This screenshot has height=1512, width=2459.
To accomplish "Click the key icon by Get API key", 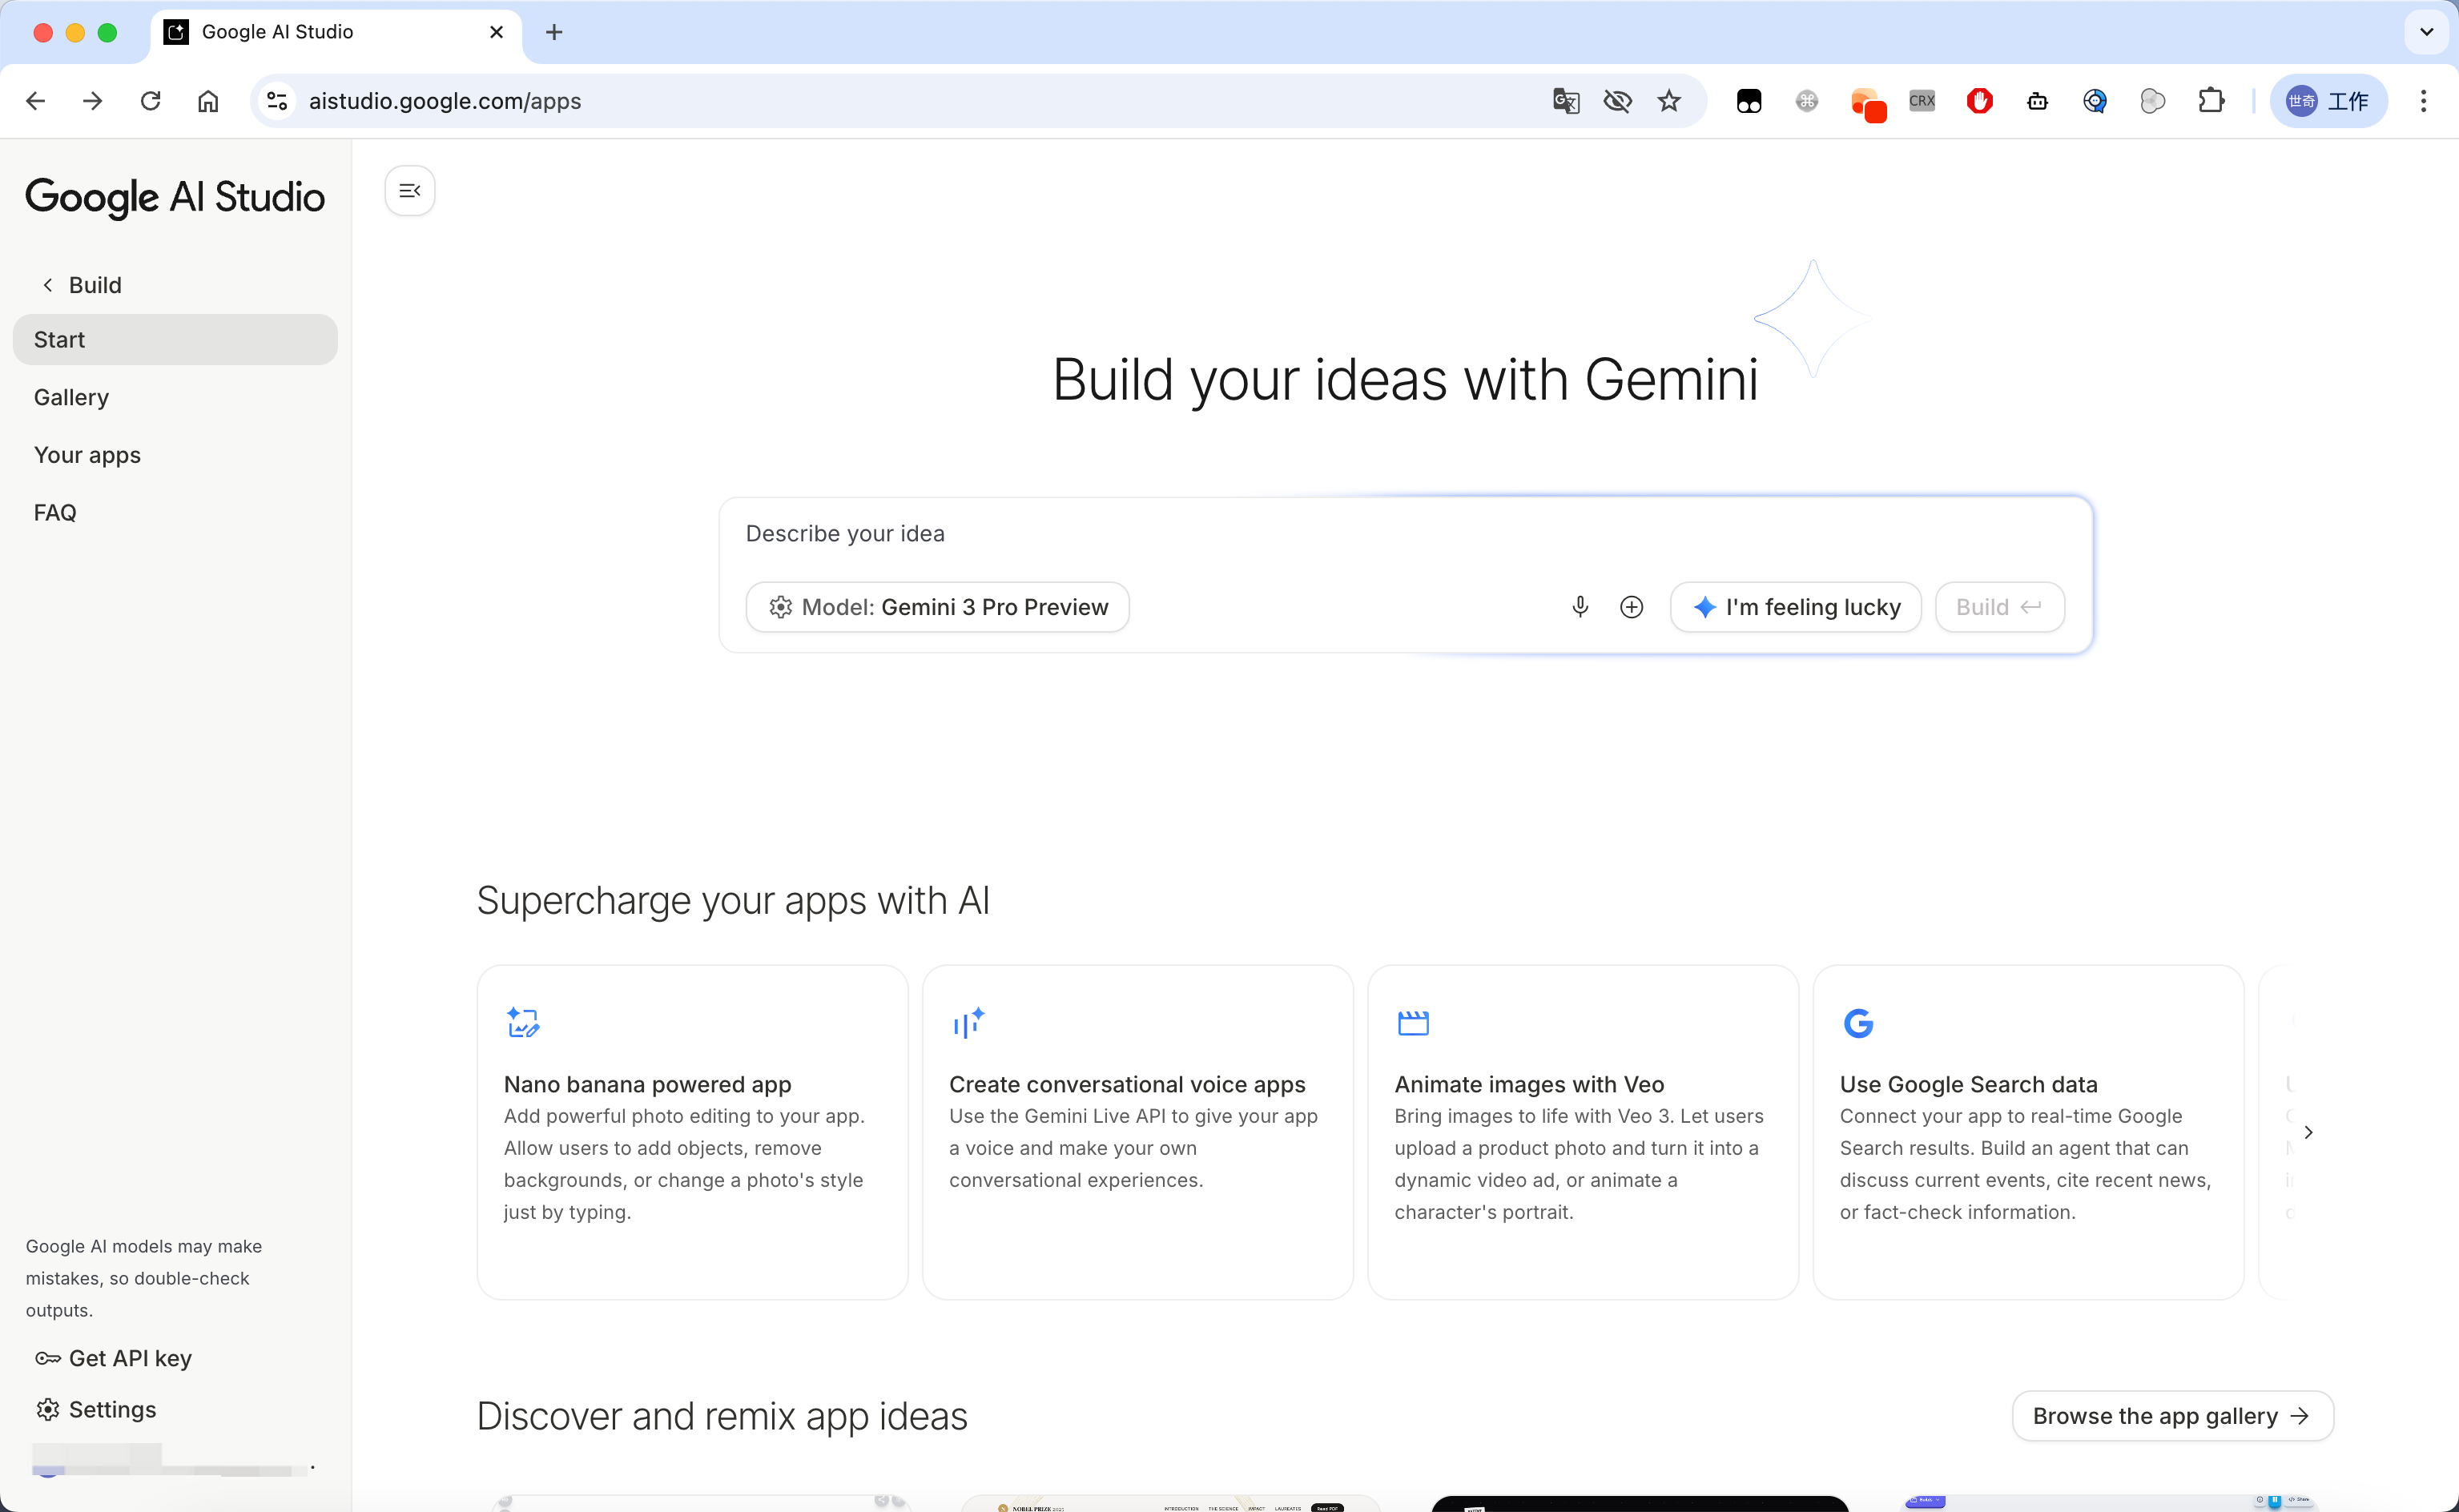I will pos(47,1358).
